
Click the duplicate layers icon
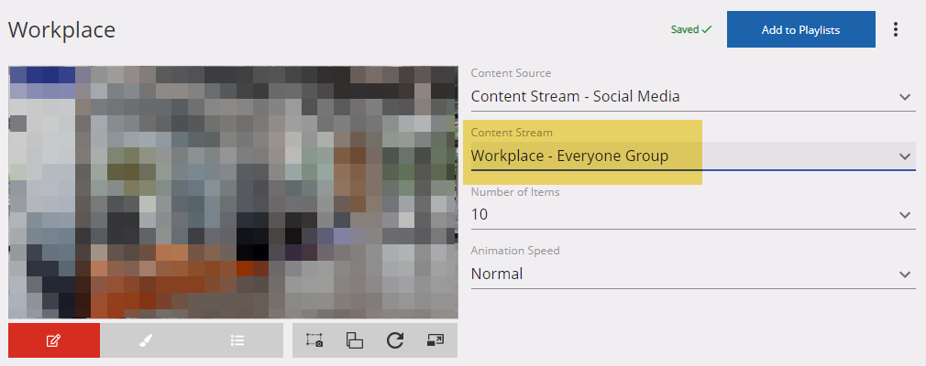click(x=354, y=340)
